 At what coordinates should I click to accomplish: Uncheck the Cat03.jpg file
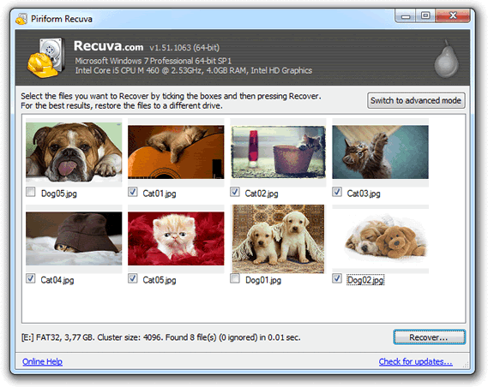click(x=337, y=192)
